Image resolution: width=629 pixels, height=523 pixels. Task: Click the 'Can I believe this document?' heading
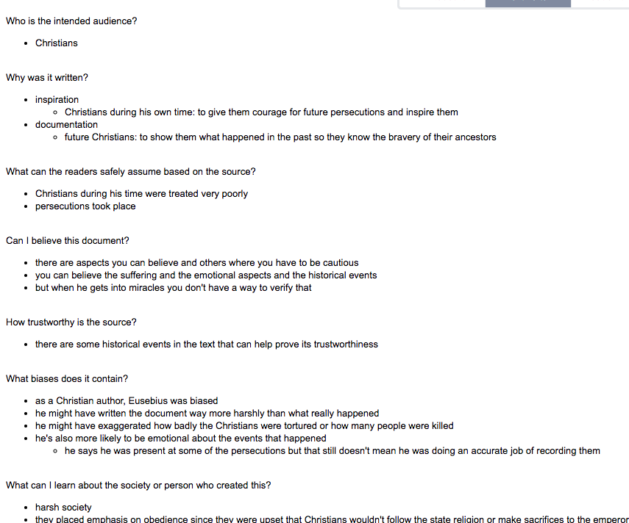click(x=68, y=241)
